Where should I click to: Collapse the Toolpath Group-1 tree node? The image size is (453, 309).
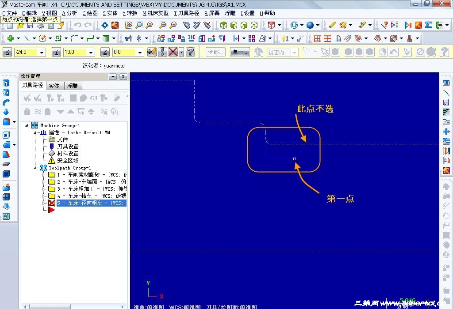(35, 168)
